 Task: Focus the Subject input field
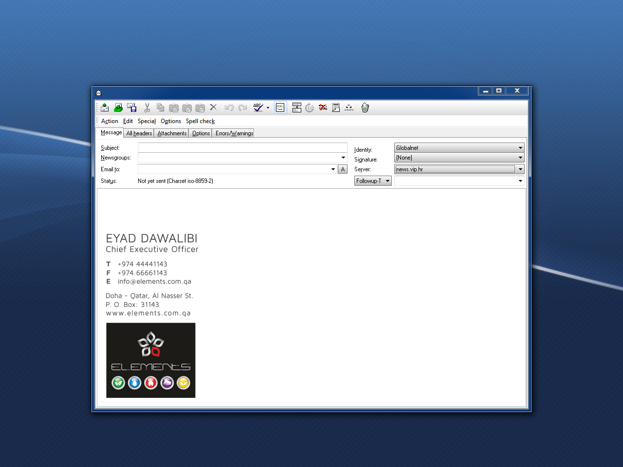point(242,147)
